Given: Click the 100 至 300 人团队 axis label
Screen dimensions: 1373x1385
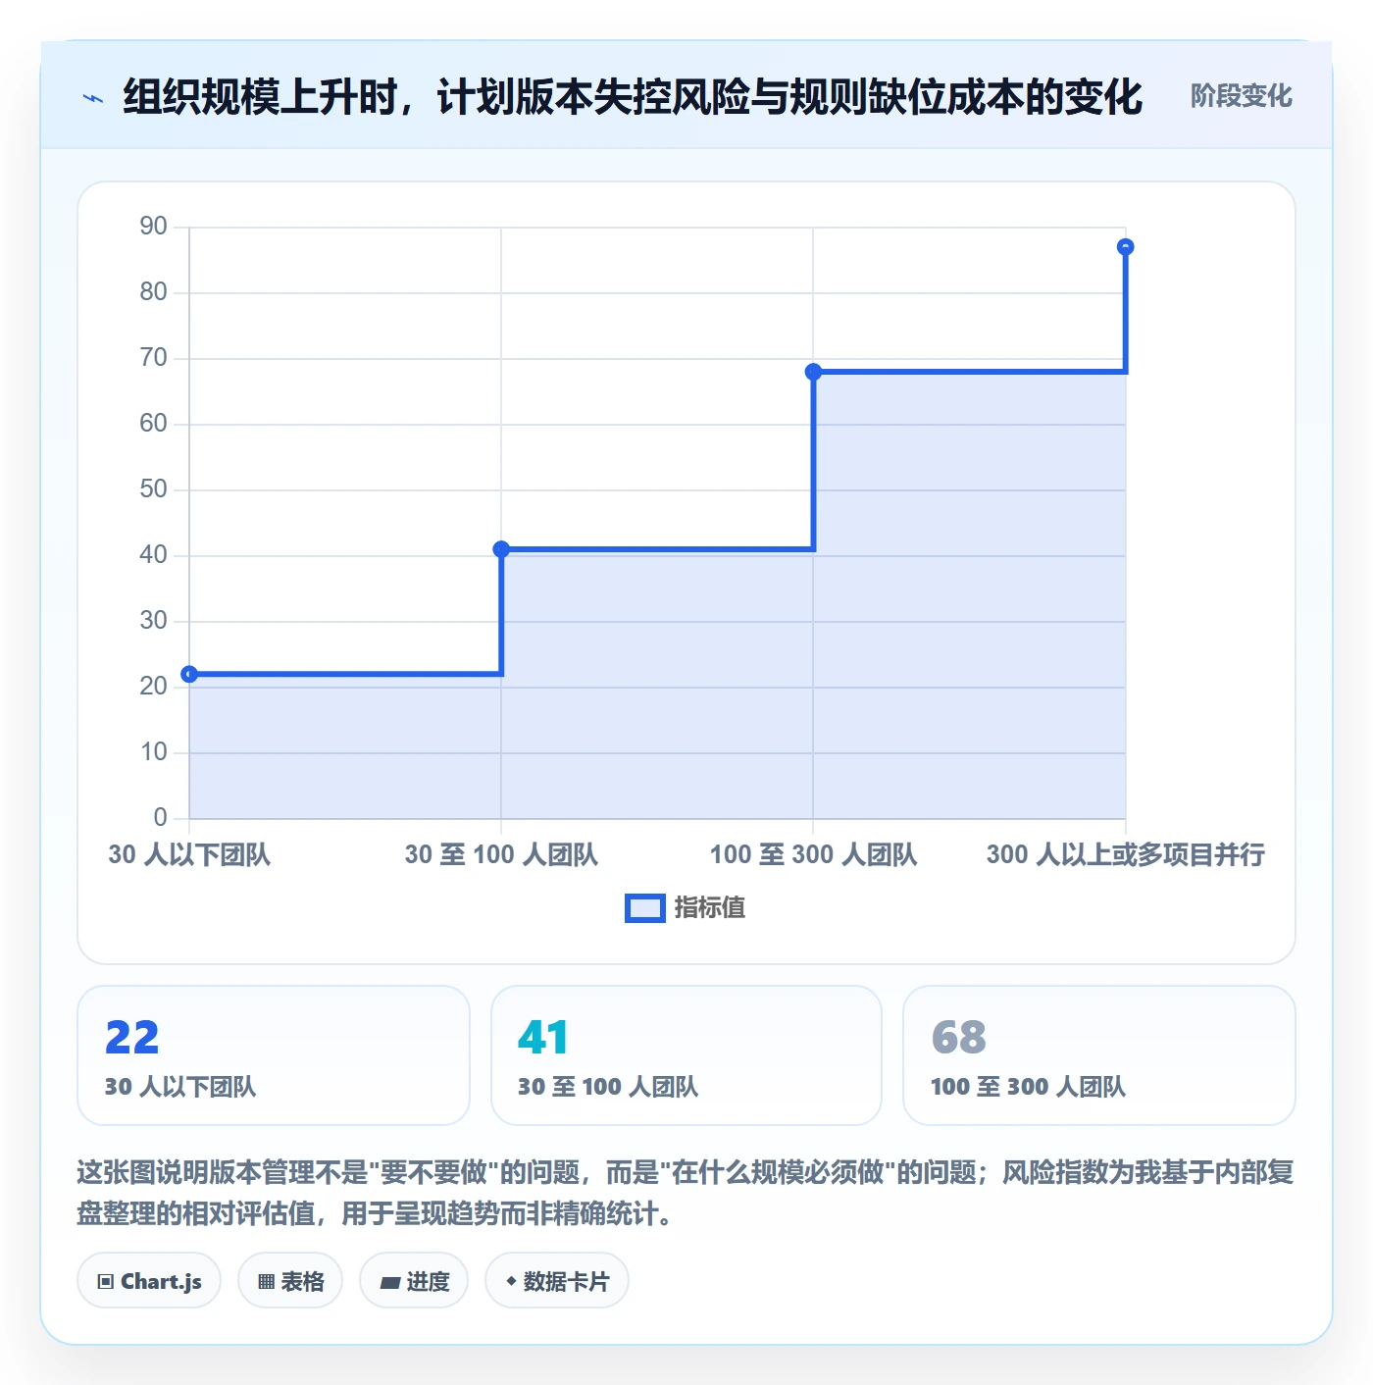Looking at the screenshot, I should (813, 854).
